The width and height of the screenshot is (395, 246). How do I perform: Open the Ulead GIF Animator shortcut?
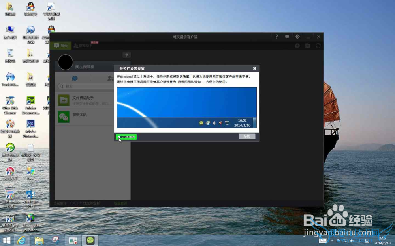click(30, 222)
